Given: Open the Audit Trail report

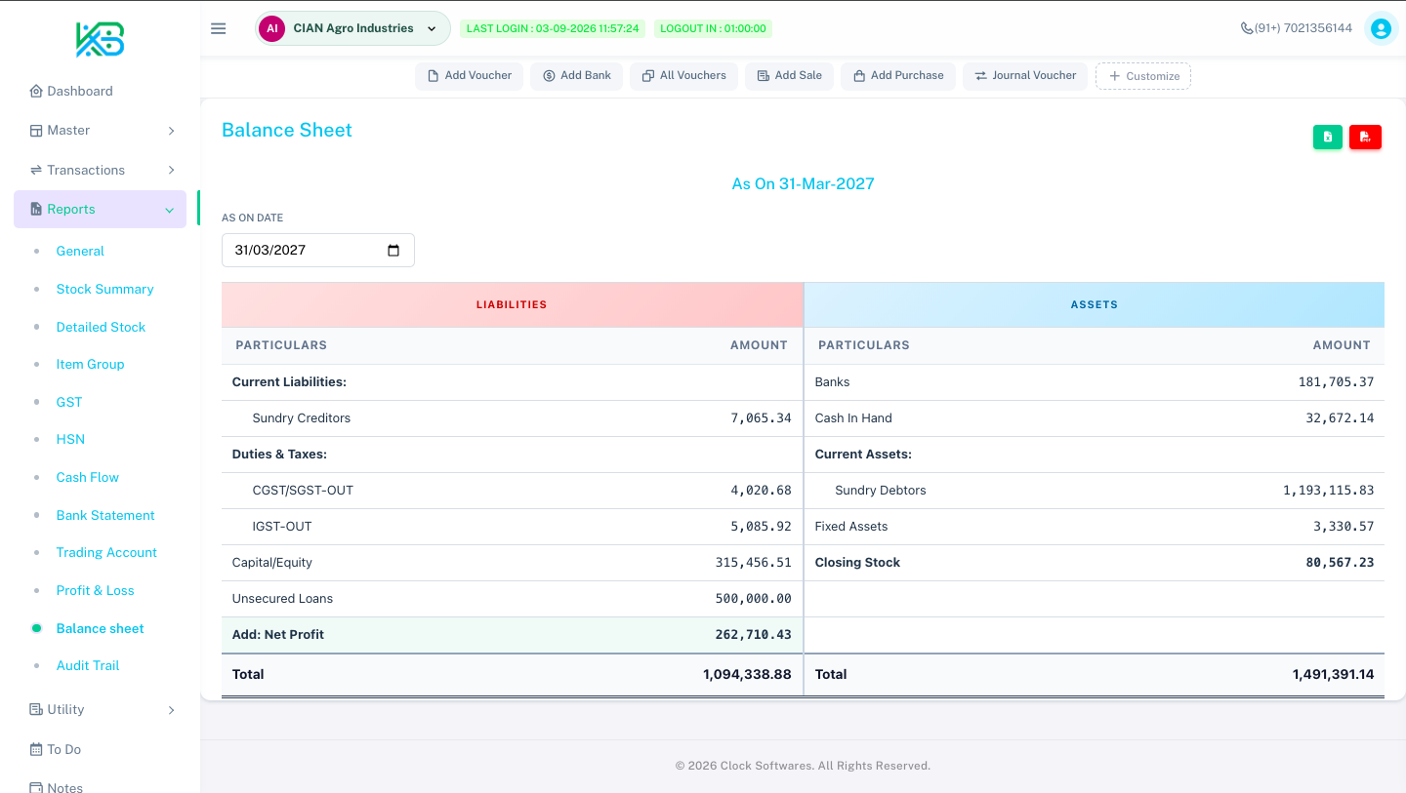Looking at the screenshot, I should (88, 665).
